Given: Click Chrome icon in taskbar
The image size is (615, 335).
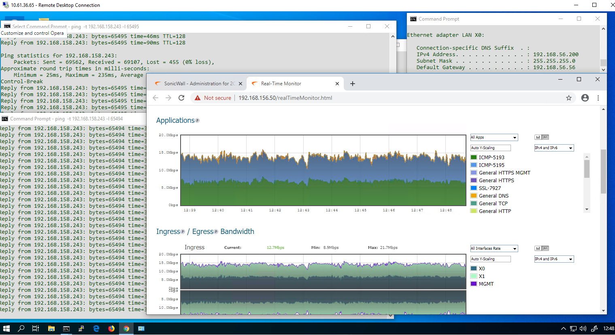Looking at the screenshot, I should pyautogui.click(x=126, y=329).
